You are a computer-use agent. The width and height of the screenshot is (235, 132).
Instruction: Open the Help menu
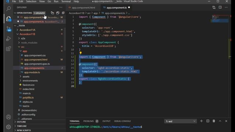[76, 1]
